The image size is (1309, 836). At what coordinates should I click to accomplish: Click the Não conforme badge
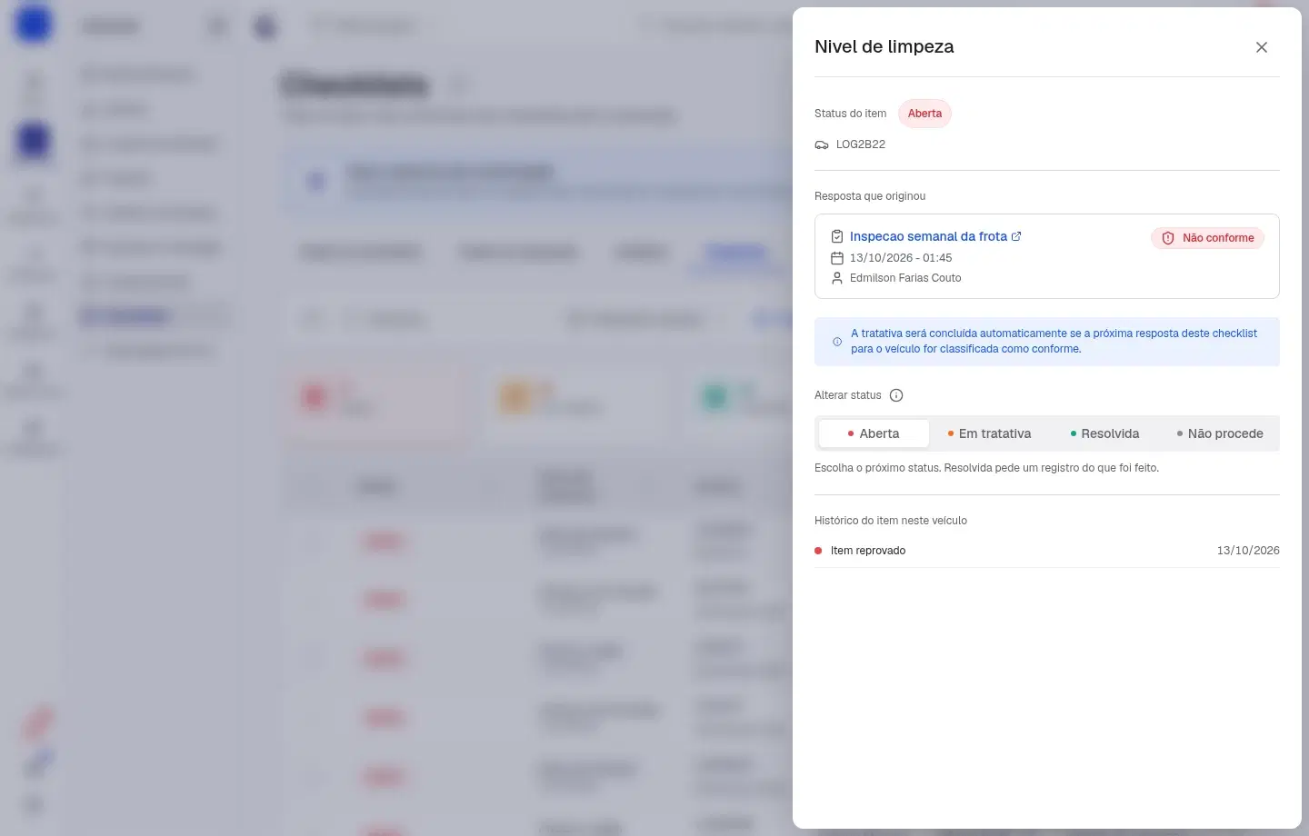pos(1207,238)
